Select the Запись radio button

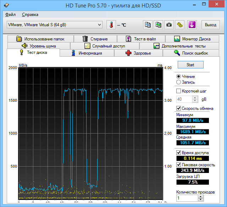(x=179, y=82)
